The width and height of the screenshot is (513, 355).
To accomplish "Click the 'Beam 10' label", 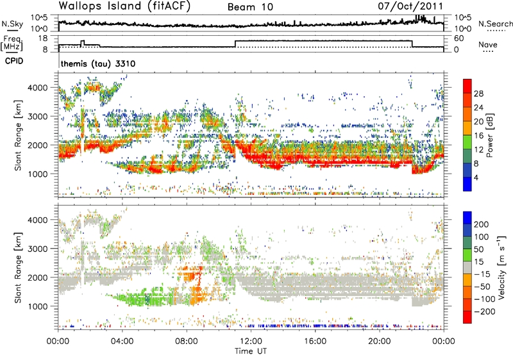I will pos(250,7).
